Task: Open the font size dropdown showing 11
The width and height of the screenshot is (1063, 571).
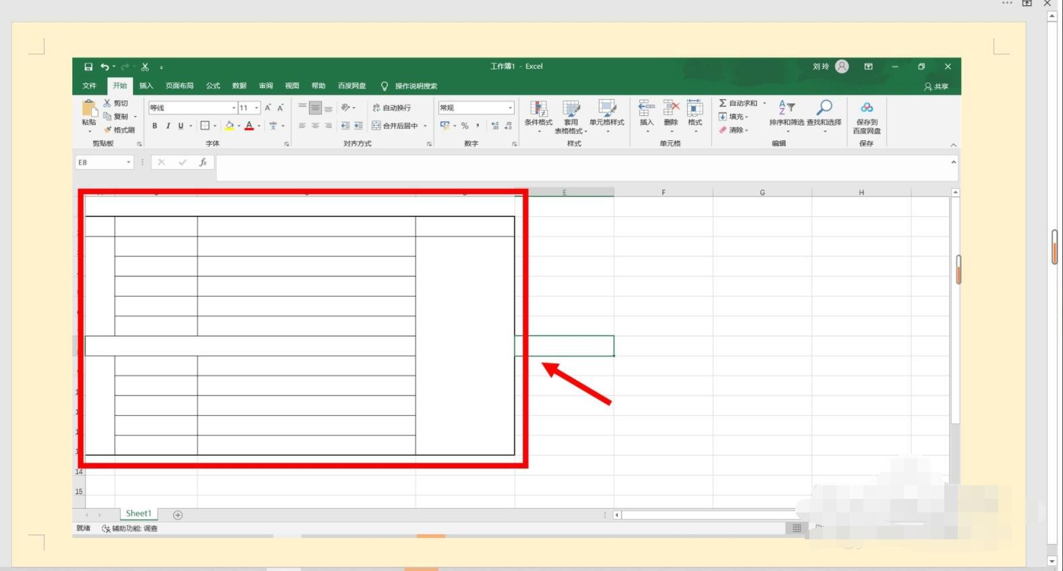Action: point(257,108)
